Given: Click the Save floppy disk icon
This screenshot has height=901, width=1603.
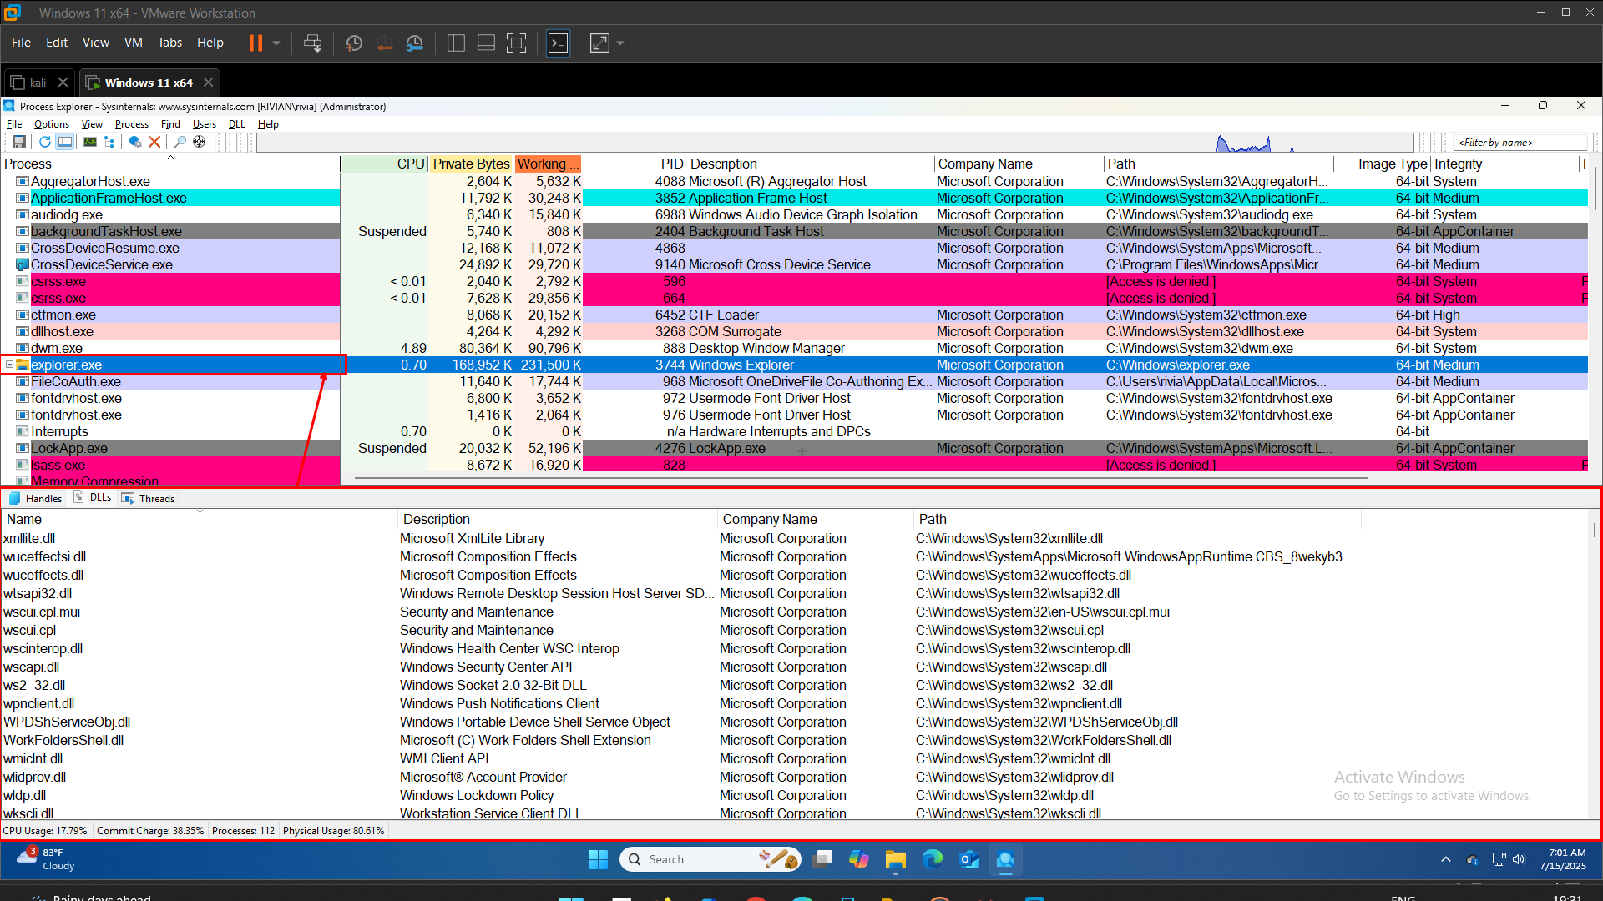Looking at the screenshot, I should tap(18, 142).
